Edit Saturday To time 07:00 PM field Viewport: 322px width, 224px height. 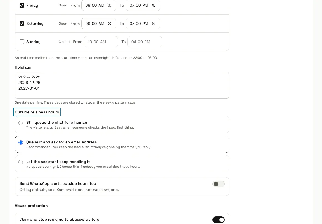click(x=143, y=24)
